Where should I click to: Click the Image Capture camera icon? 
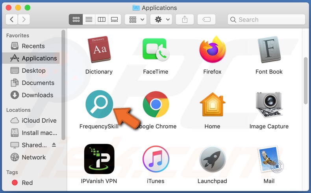tap(269, 105)
